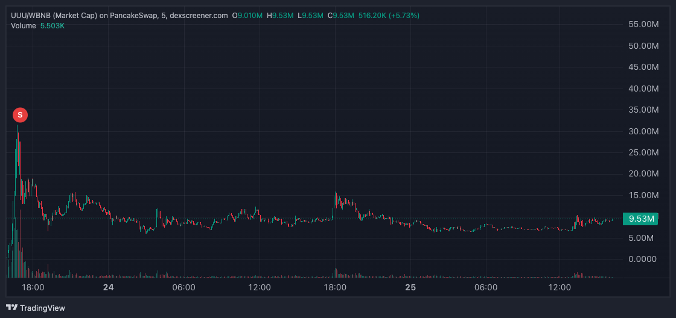Click the 0.0000 price axis label
Viewport: 676px width, 318px height.
point(643,259)
